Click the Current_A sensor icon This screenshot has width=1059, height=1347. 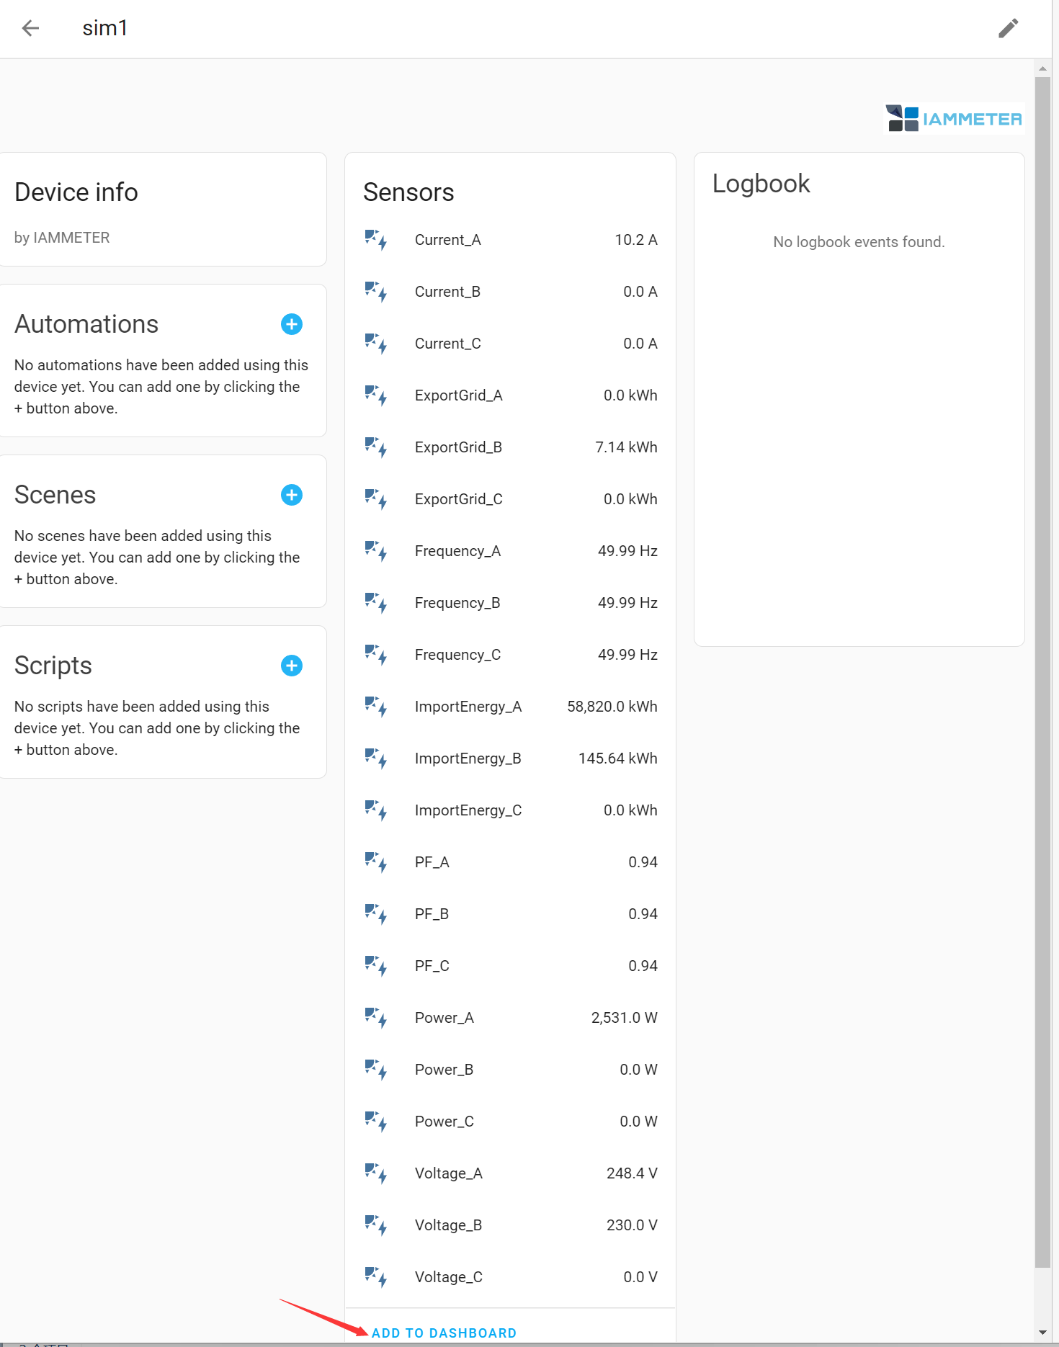(375, 240)
